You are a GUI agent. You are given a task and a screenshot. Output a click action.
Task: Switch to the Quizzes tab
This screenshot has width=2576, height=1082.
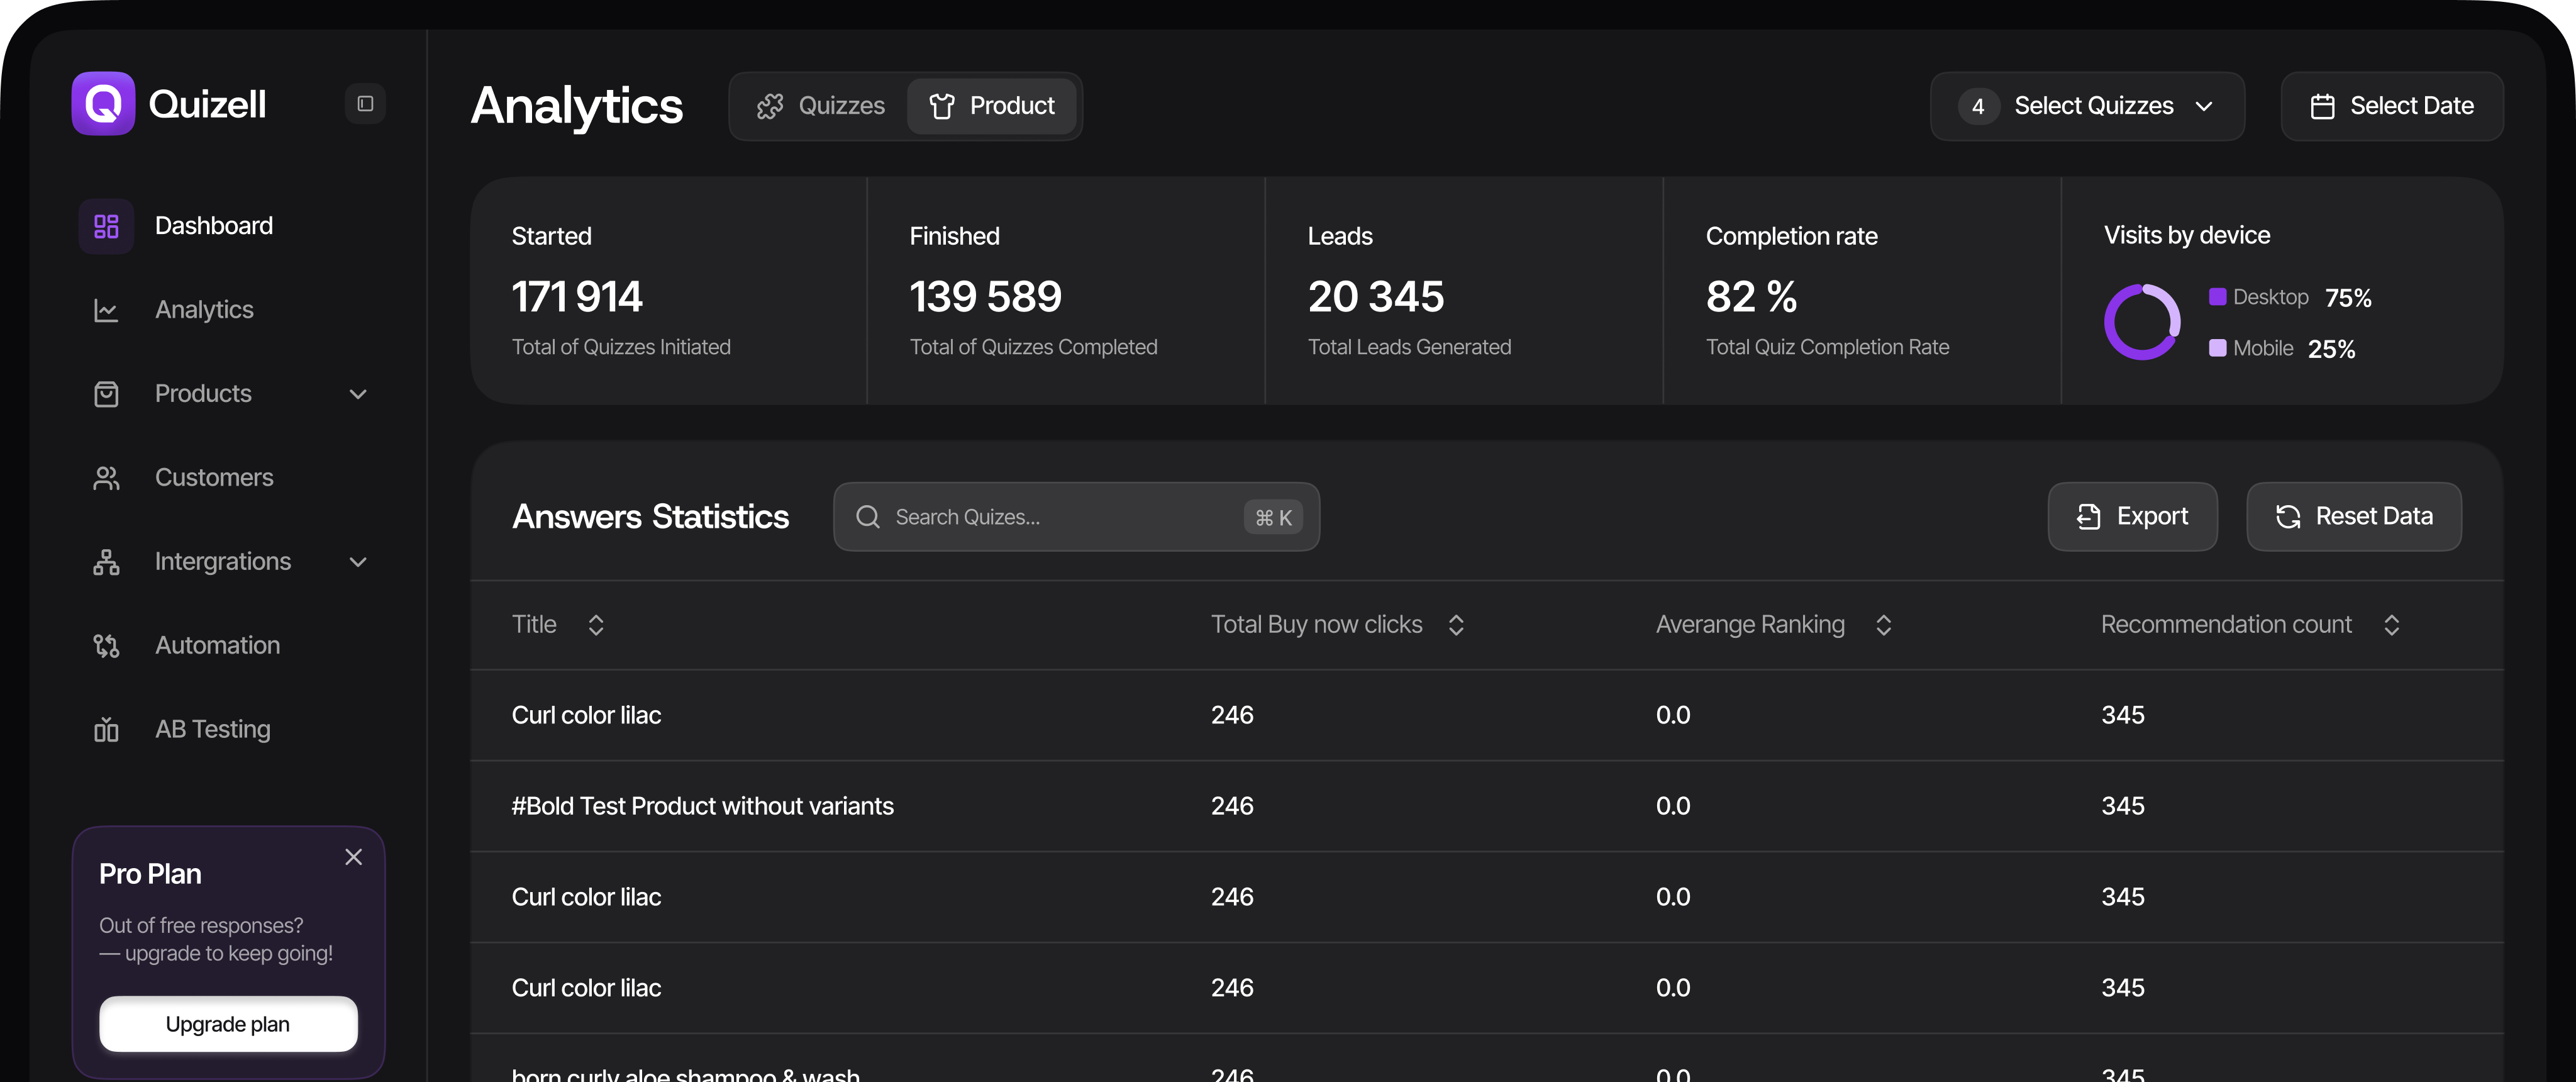click(821, 106)
